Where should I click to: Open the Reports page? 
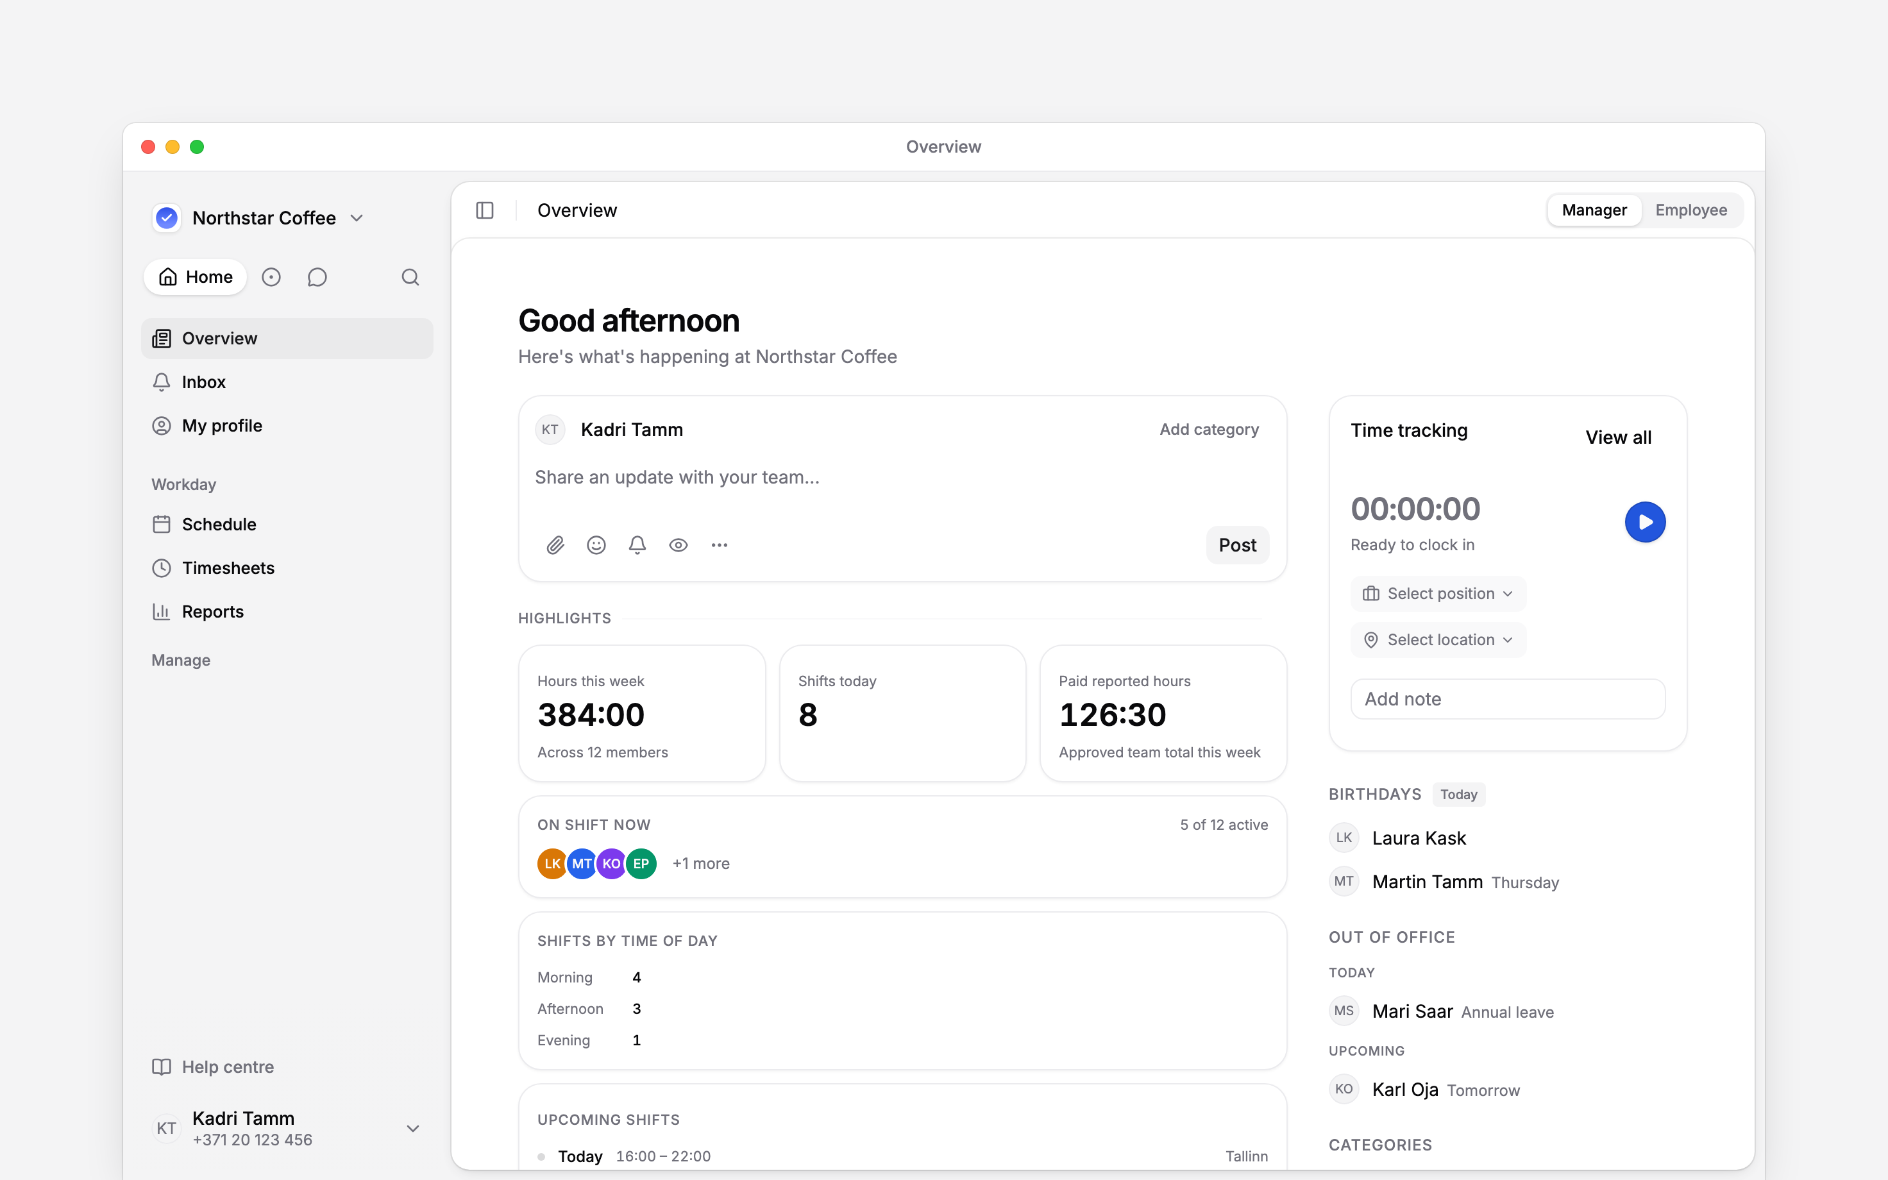click(x=287, y=612)
